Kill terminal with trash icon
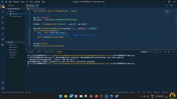The height and width of the screenshot is (99, 177). [168, 52]
